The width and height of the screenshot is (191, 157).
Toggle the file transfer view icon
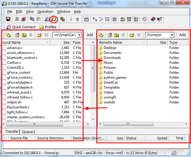click(x=86, y=19)
